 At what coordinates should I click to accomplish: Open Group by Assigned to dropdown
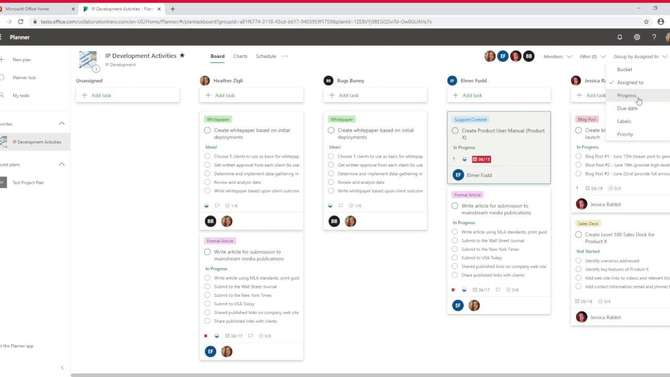pos(640,57)
